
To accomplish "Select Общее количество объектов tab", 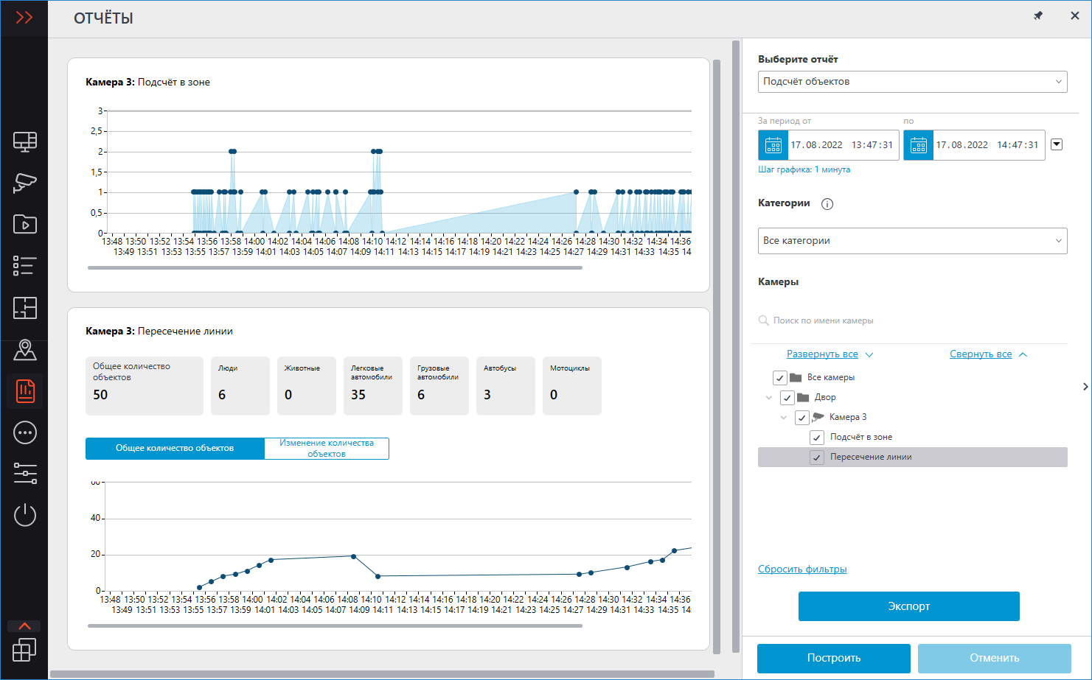I will tap(175, 448).
